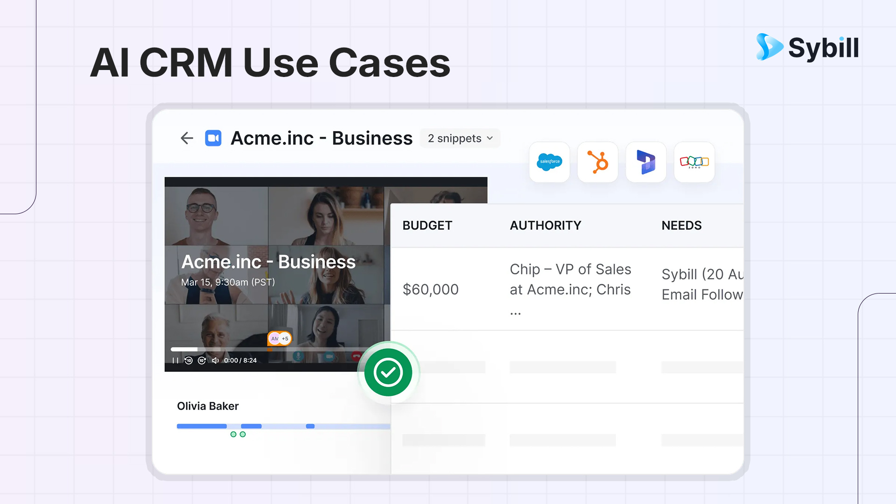Click the meeting video thumbnail
This screenshot has height=504, width=896.
tap(277, 274)
